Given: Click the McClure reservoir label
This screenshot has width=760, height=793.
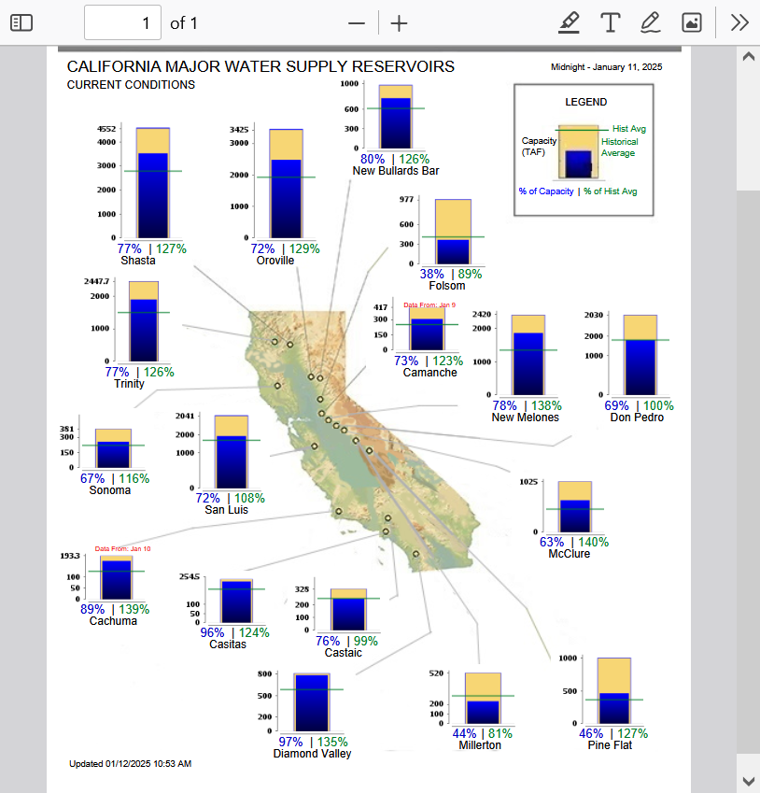Looking at the screenshot, I should pyautogui.click(x=570, y=554).
